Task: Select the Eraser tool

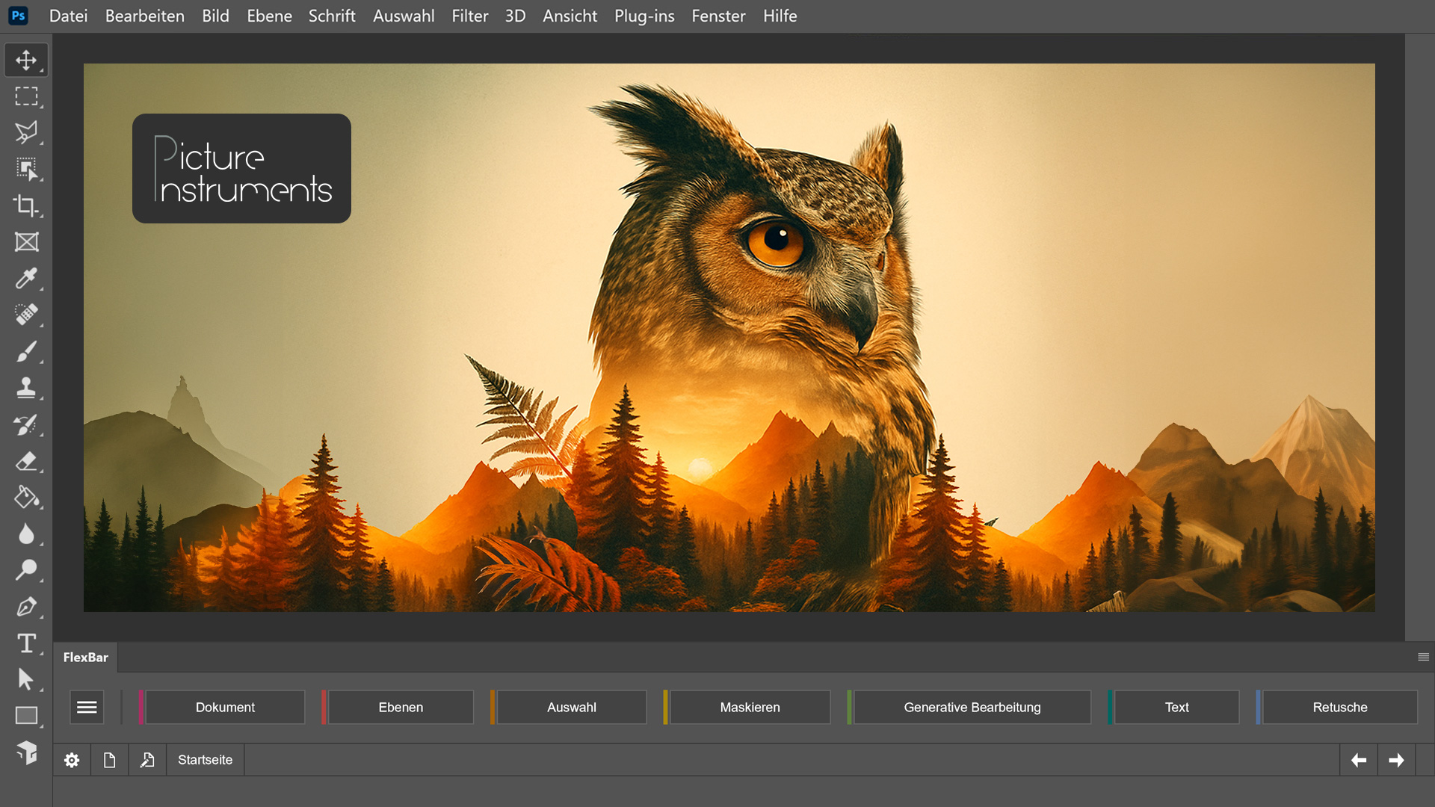Action: 26,461
